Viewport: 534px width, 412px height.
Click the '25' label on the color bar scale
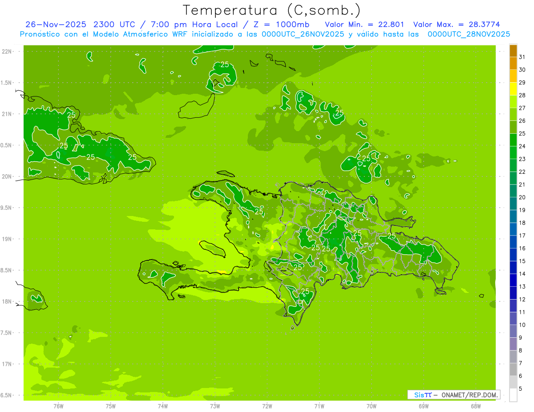tap(522, 133)
